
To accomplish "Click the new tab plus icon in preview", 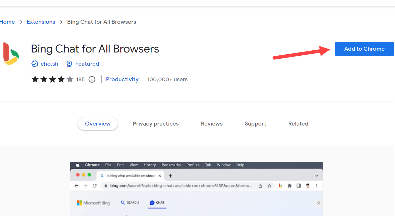I will click(170, 176).
